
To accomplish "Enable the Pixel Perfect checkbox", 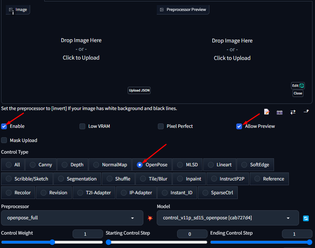I will 161,126.
